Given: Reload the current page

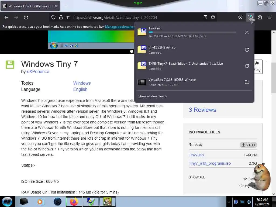Looking at the screenshot, I should [x=26, y=18].
